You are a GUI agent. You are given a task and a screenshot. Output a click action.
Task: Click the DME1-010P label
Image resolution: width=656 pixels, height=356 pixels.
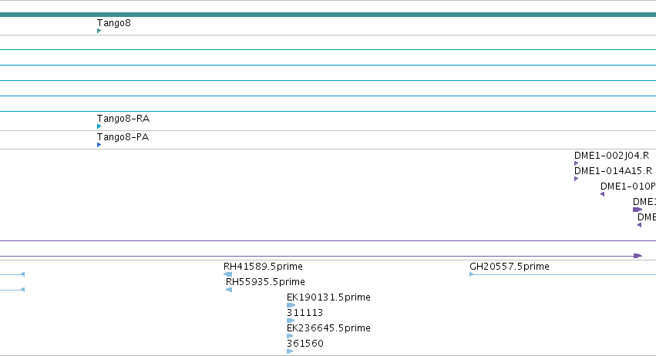point(628,186)
